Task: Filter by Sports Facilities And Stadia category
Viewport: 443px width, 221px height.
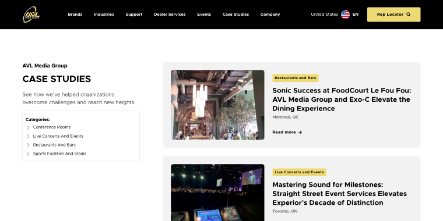Action: (x=59, y=154)
